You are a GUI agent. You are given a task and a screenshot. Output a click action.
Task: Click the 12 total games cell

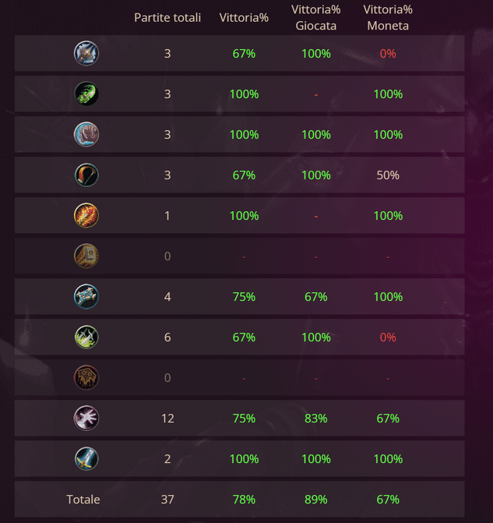click(x=167, y=419)
